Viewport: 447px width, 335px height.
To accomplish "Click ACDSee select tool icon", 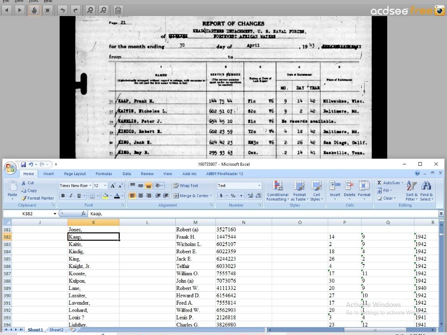I will (x=48, y=11).
